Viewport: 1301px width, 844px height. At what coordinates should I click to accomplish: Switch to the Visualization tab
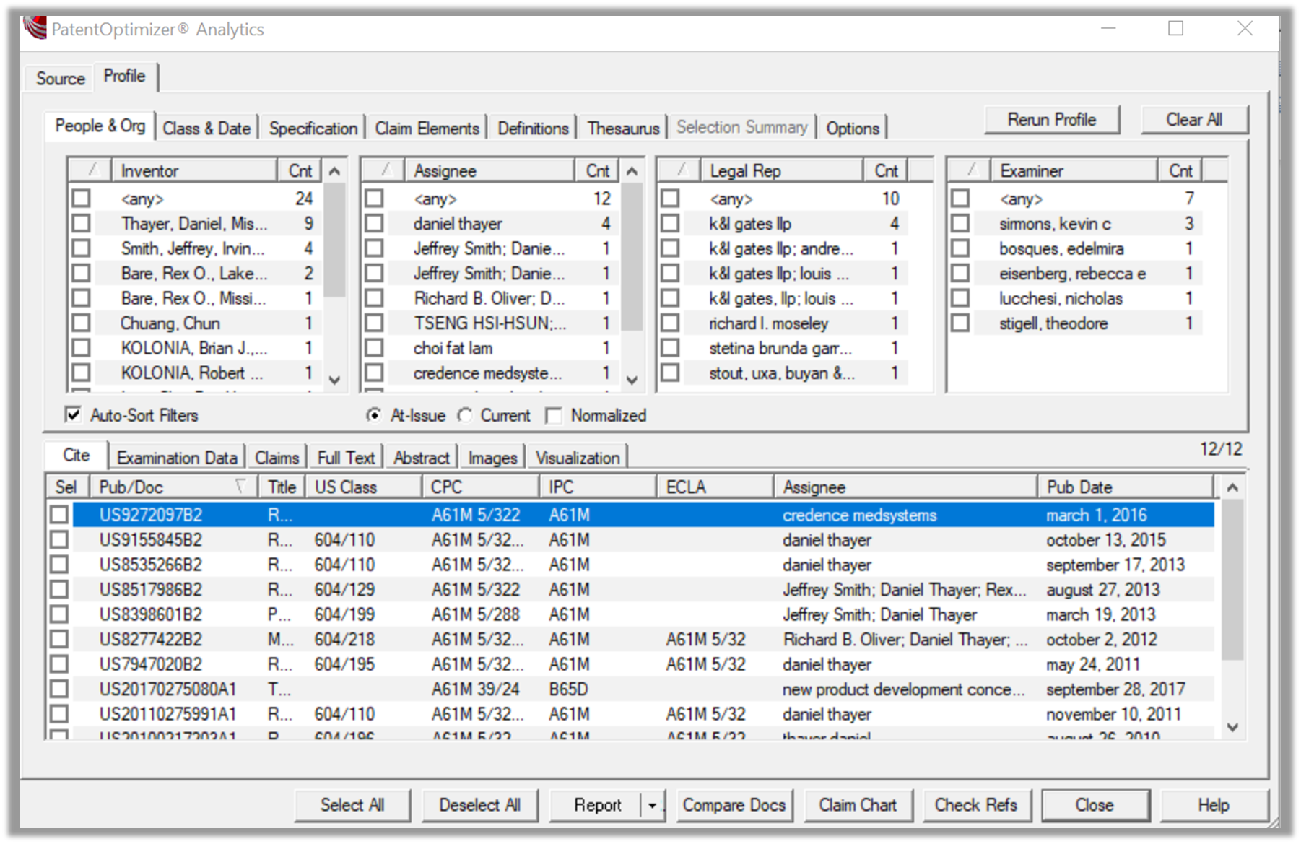click(578, 458)
